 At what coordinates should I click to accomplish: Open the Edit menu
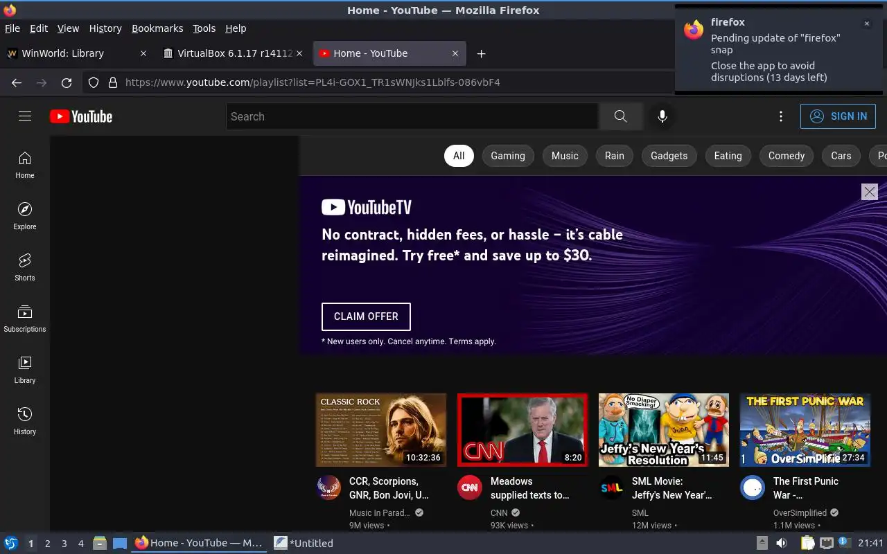[39, 28]
